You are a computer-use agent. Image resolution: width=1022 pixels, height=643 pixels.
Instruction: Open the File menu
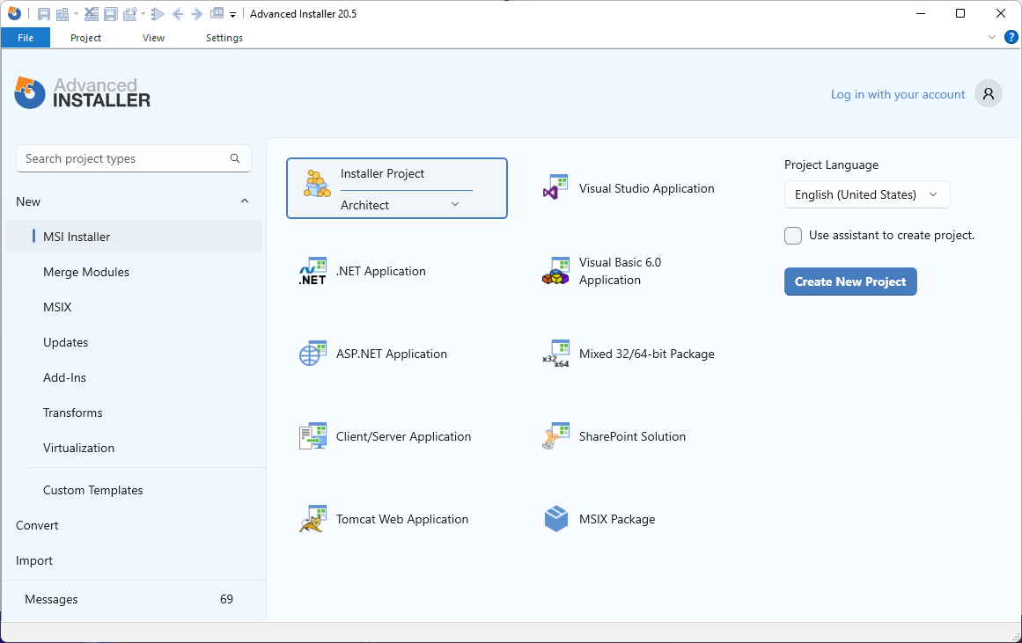(x=26, y=38)
